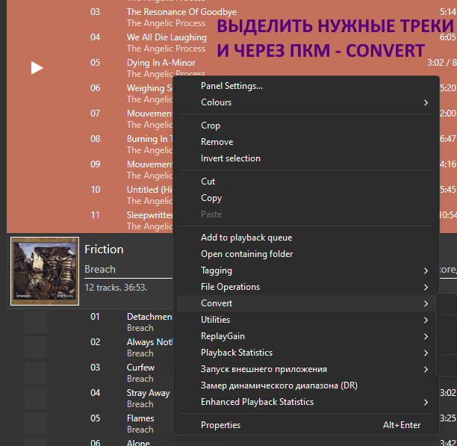
Task: Click Add to playback queue
Action: [x=246, y=238]
